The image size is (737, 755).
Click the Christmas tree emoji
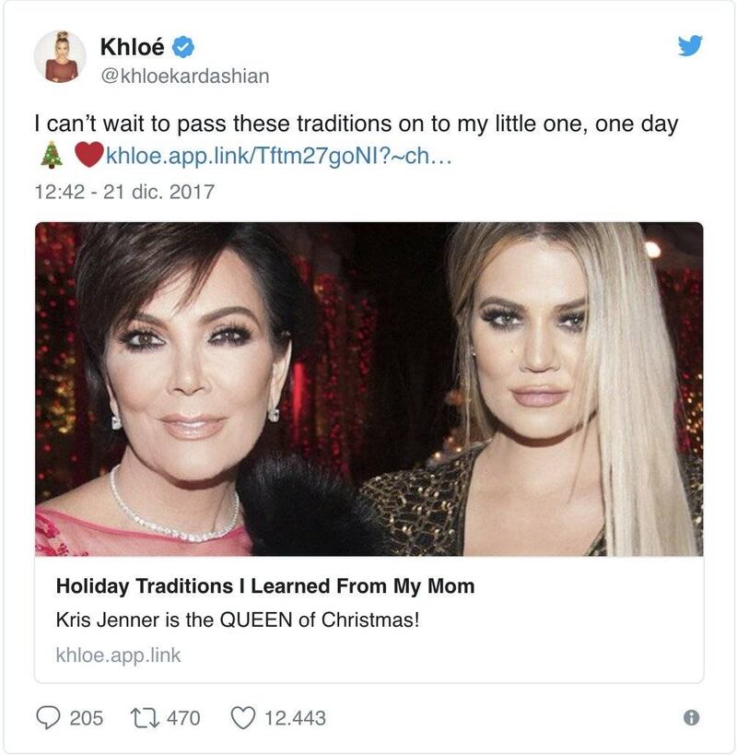point(52,156)
